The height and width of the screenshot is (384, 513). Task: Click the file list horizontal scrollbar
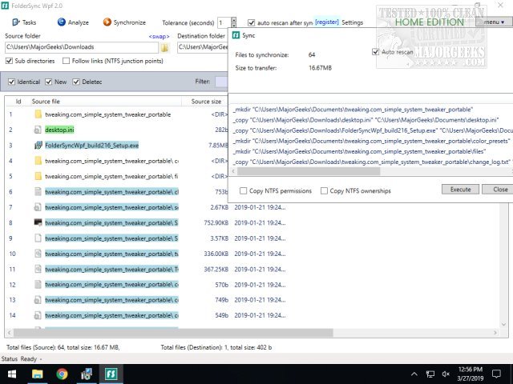[x=173, y=333]
